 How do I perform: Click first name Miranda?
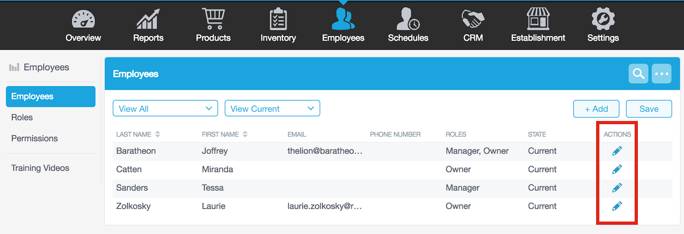[x=217, y=169]
